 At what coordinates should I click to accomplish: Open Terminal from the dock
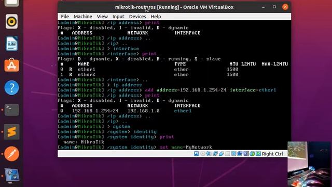[x=11, y=110]
